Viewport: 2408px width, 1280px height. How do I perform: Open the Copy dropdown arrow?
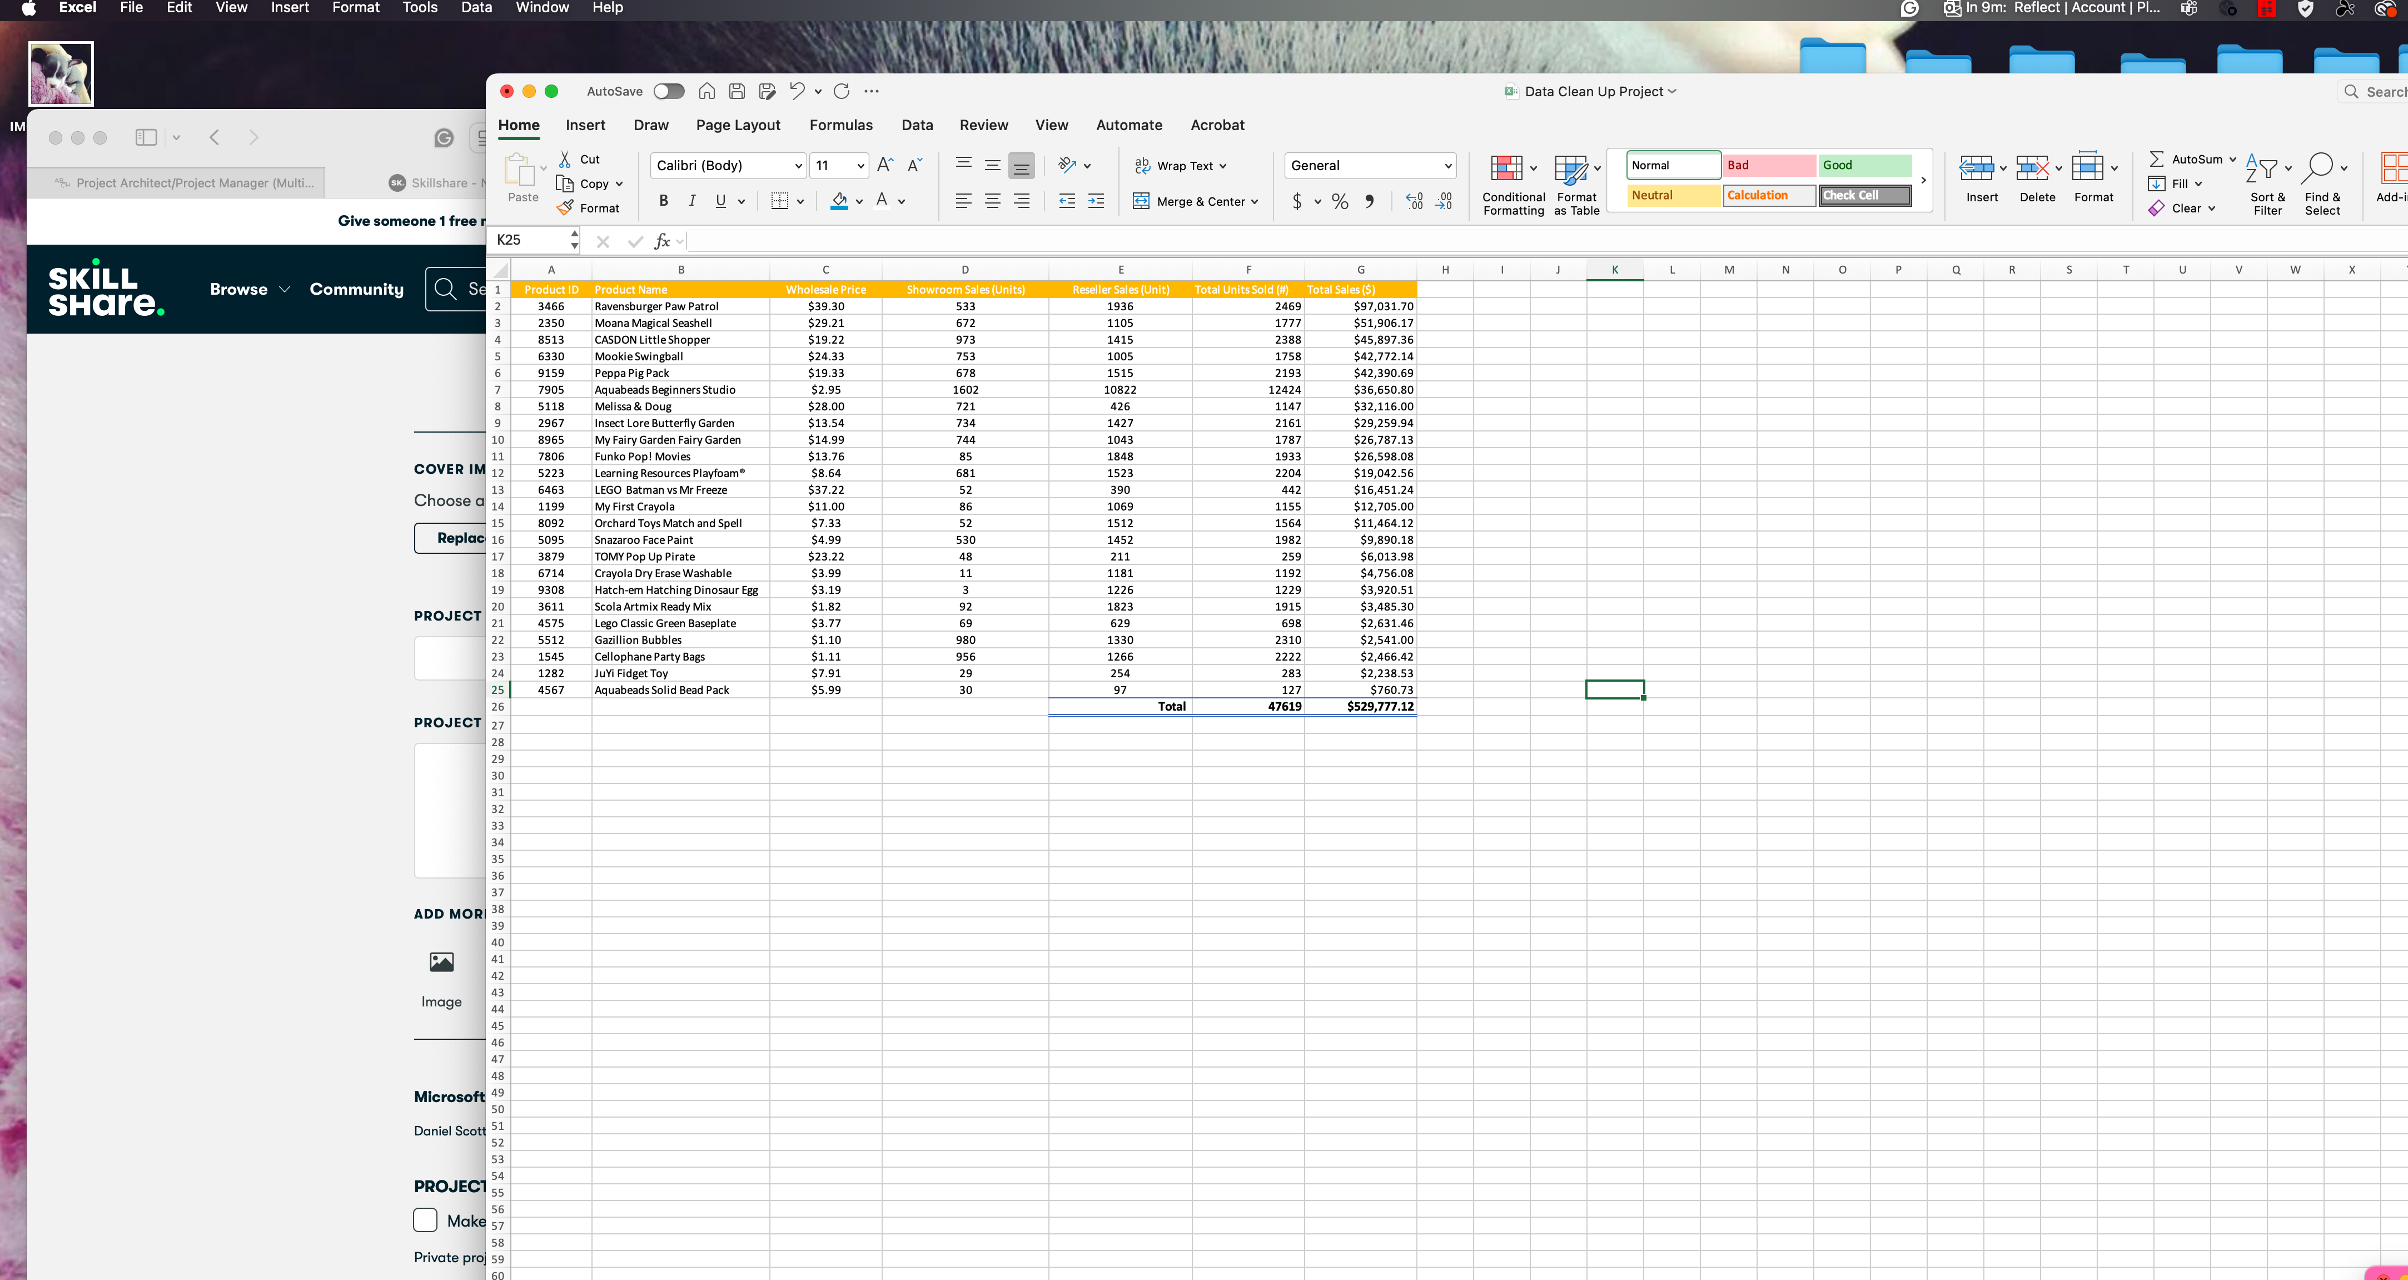(619, 183)
